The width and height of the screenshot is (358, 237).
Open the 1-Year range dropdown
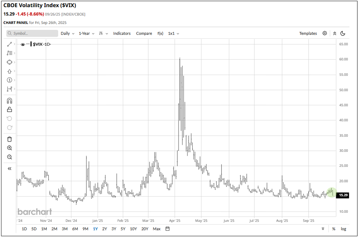87,33
